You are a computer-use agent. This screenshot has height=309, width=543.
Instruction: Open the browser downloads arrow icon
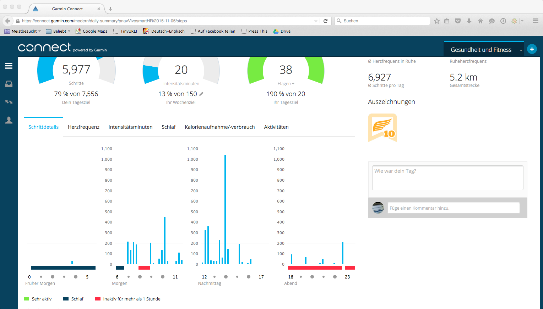(x=469, y=21)
